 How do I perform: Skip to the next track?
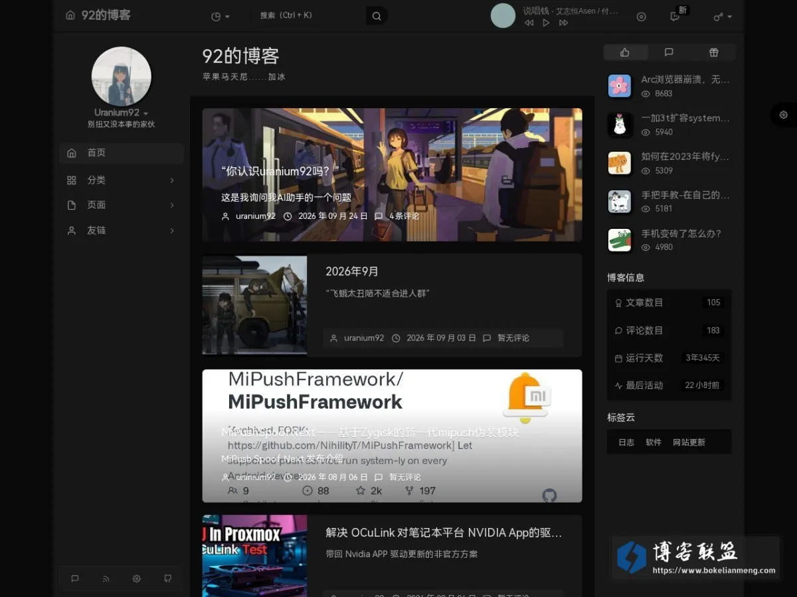point(563,23)
